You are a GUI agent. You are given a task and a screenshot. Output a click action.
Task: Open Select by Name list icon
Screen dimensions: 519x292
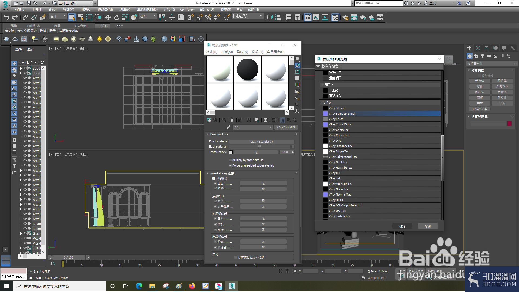80,18
